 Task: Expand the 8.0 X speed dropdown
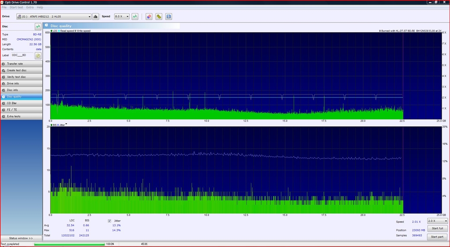(x=122, y=16)
